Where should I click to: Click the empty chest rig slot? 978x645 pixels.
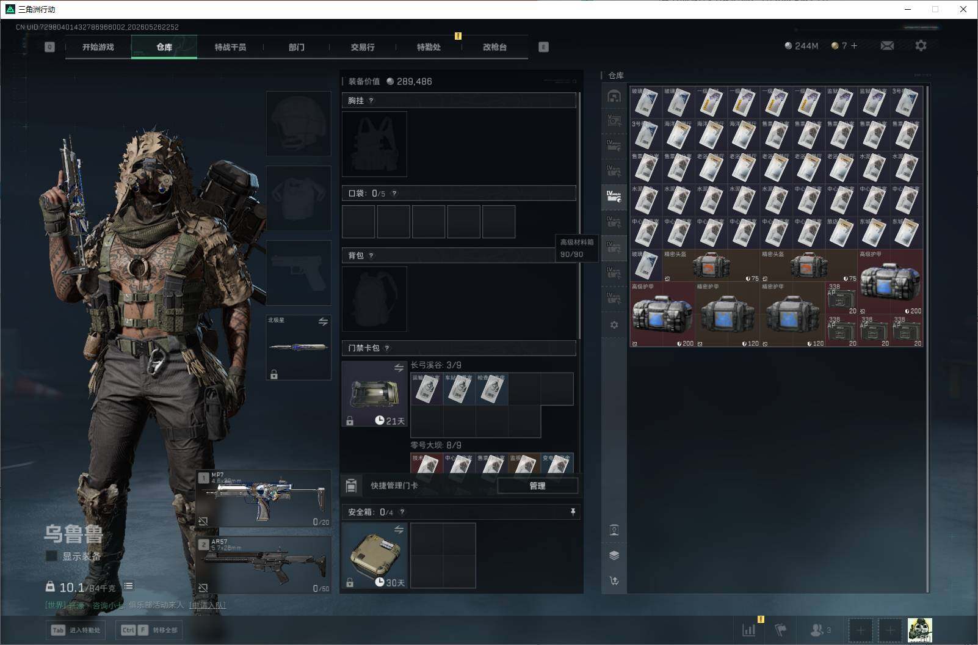(374, 144)
